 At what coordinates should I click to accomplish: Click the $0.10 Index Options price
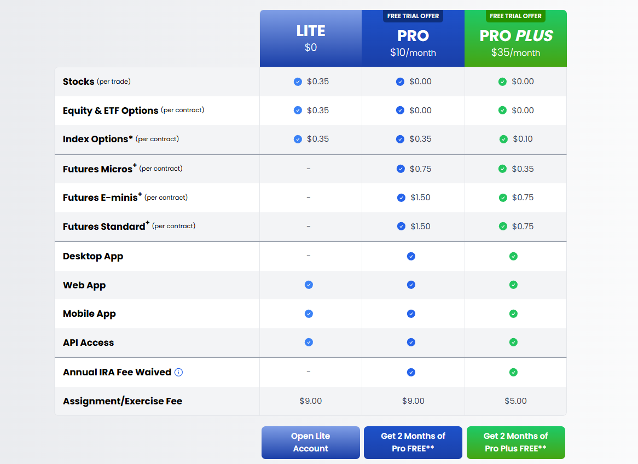tap(523, 139)
